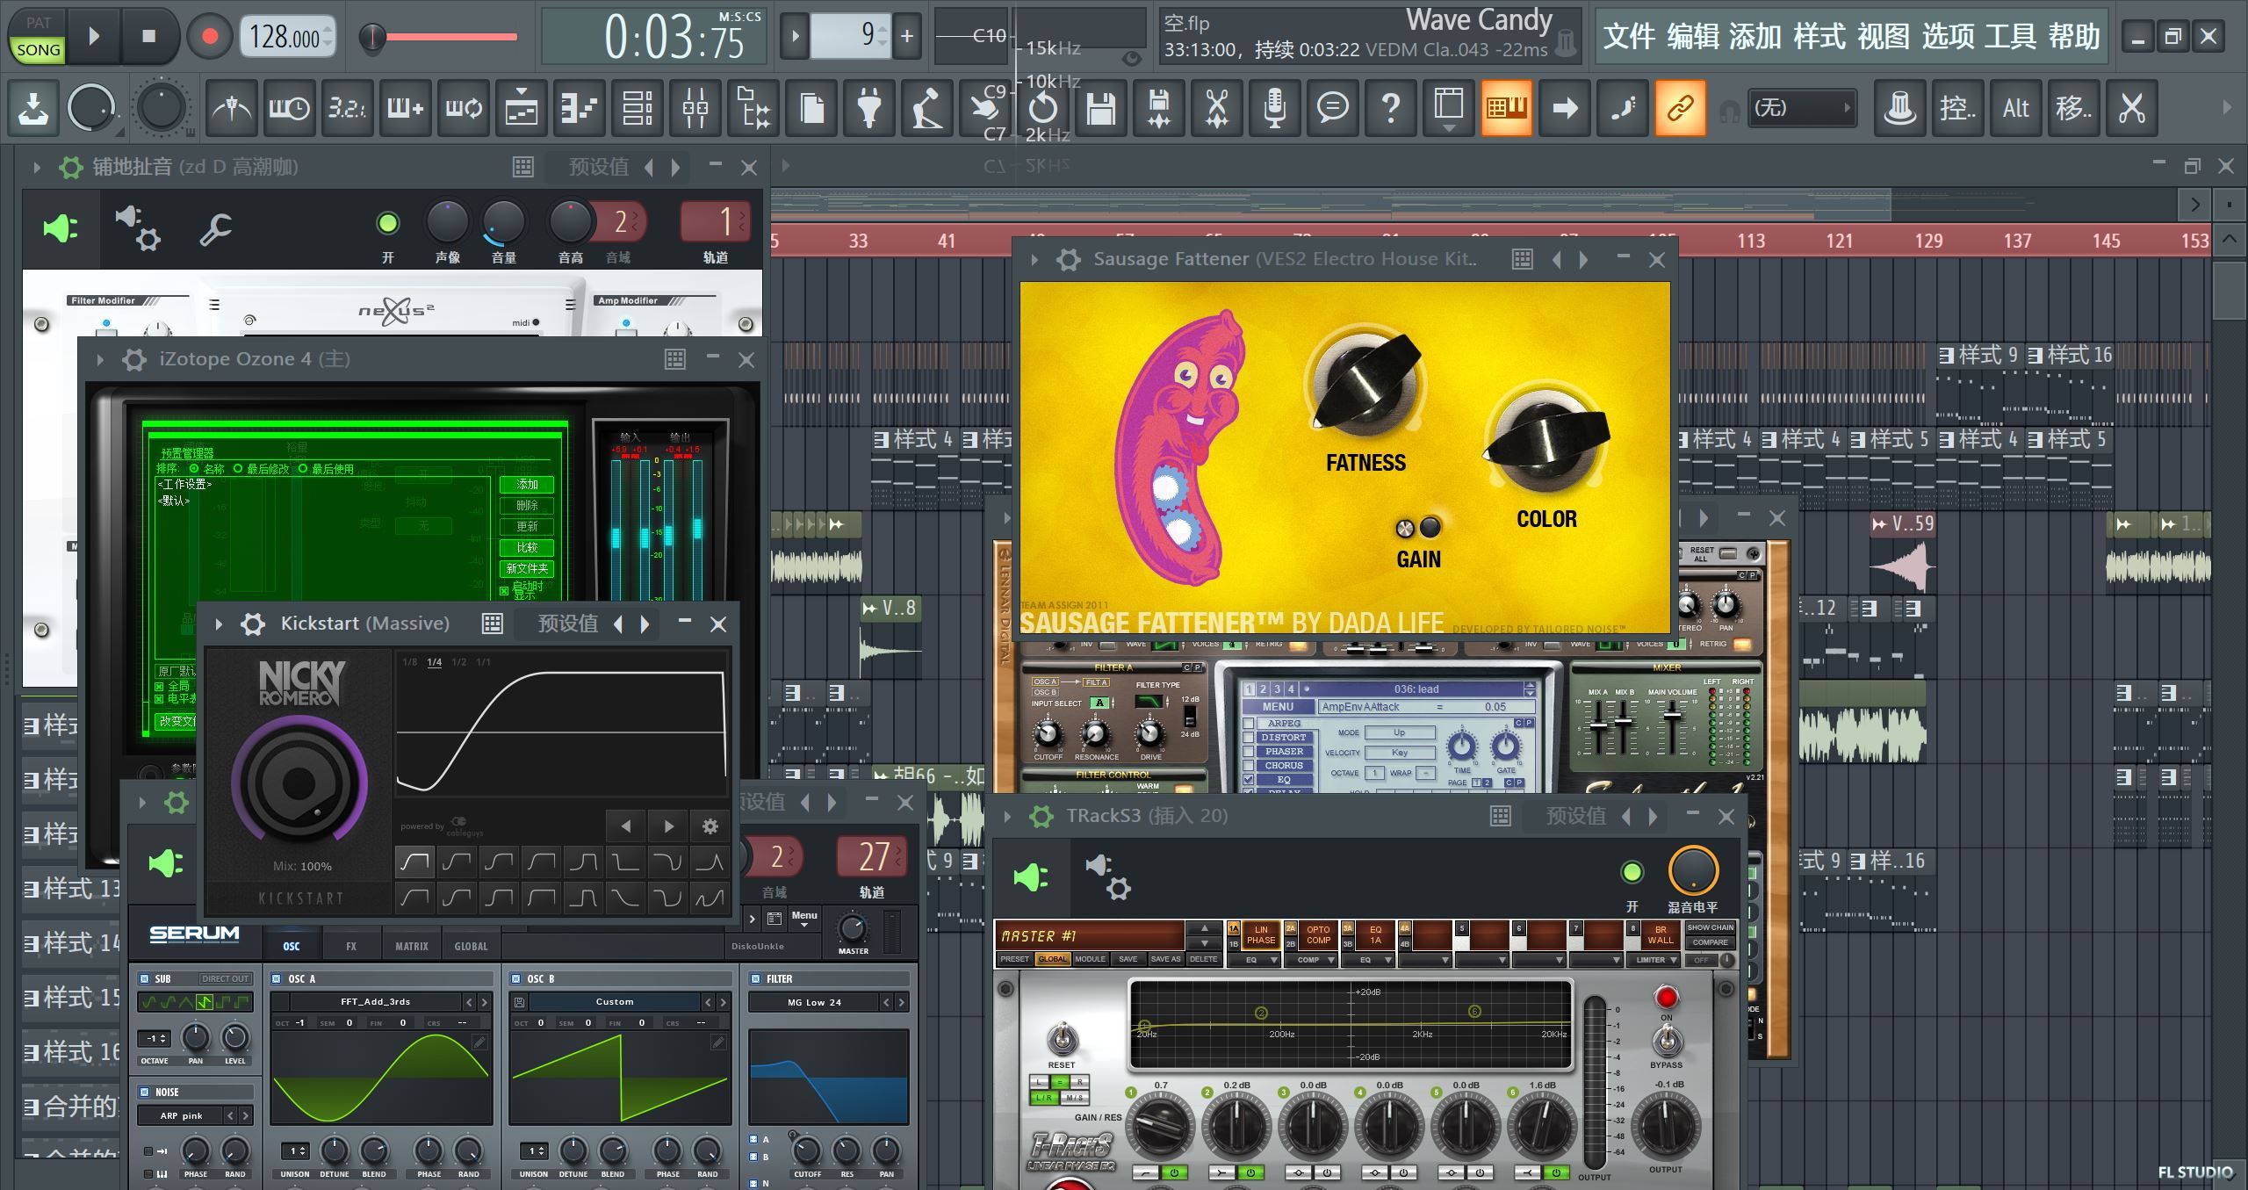Expand the Kickstart window menu arrow
The width and height of the screenshot is (2248, 1190).
[x=219, y=624]
